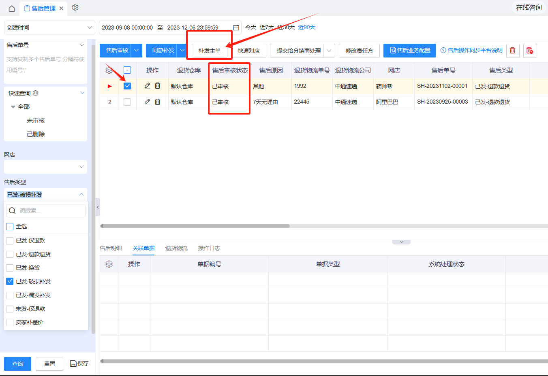Toggle the 全选 checkbox in dropdown list
Image resolution: width=548 pixels, height=376 pixels.
coord(10,227)
